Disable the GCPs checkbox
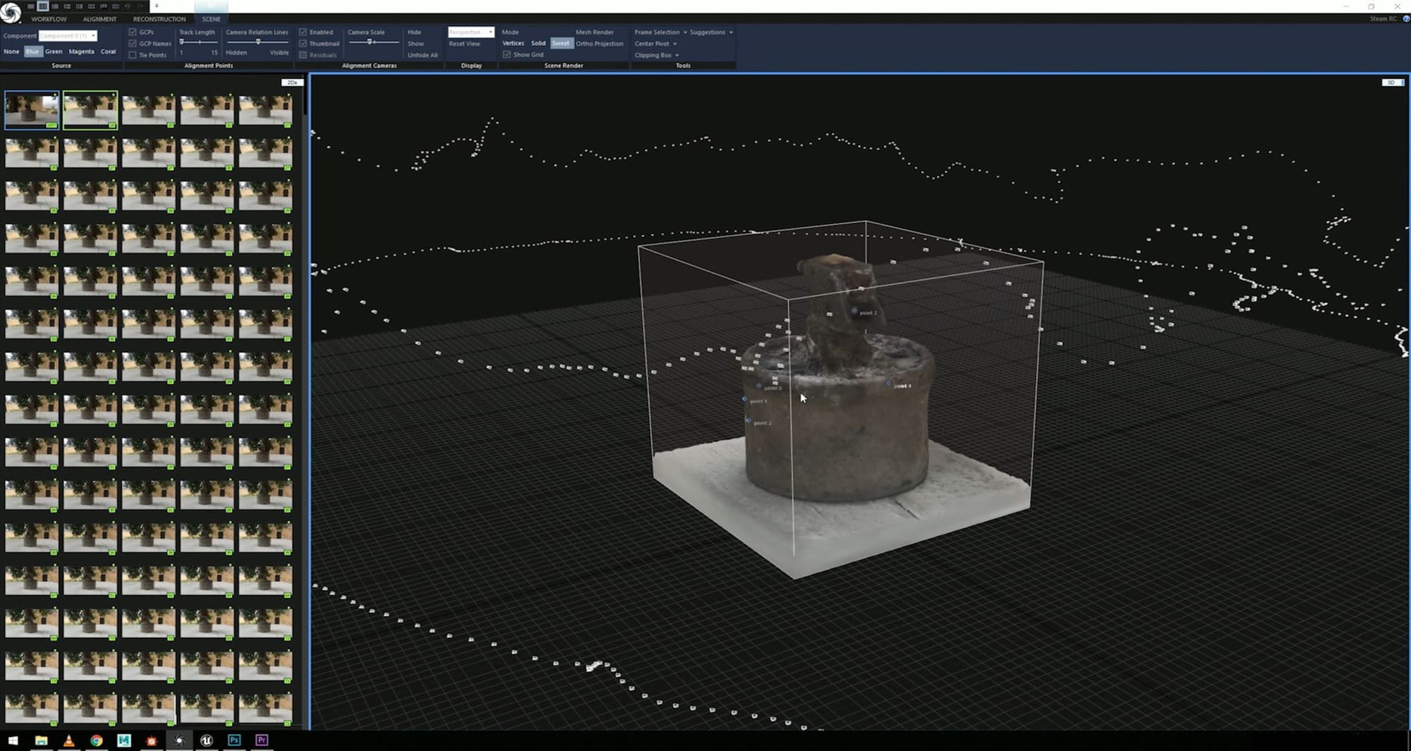 tap(133, 32)
